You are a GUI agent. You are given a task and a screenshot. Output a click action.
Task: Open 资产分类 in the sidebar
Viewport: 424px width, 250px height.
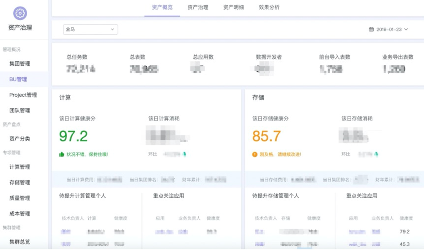coord(20,139)
